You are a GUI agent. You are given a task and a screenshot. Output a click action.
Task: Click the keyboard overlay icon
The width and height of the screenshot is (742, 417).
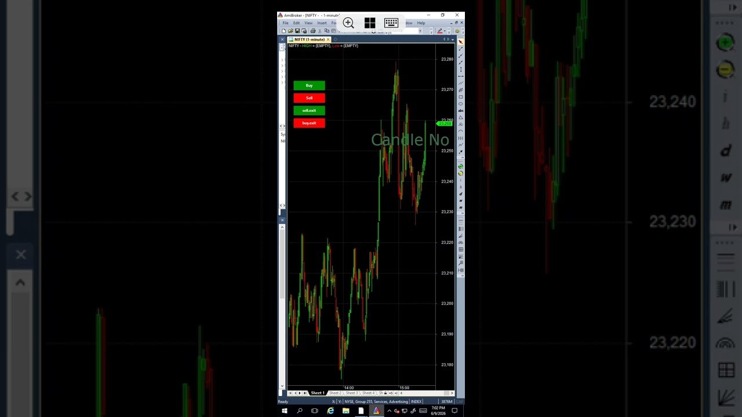[391, 23]
